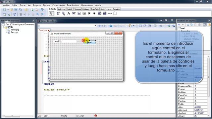The image size is (212, 119).
Task: Open the dropdown arrow beside list icon in toolbar
Action: coord(24,14)
